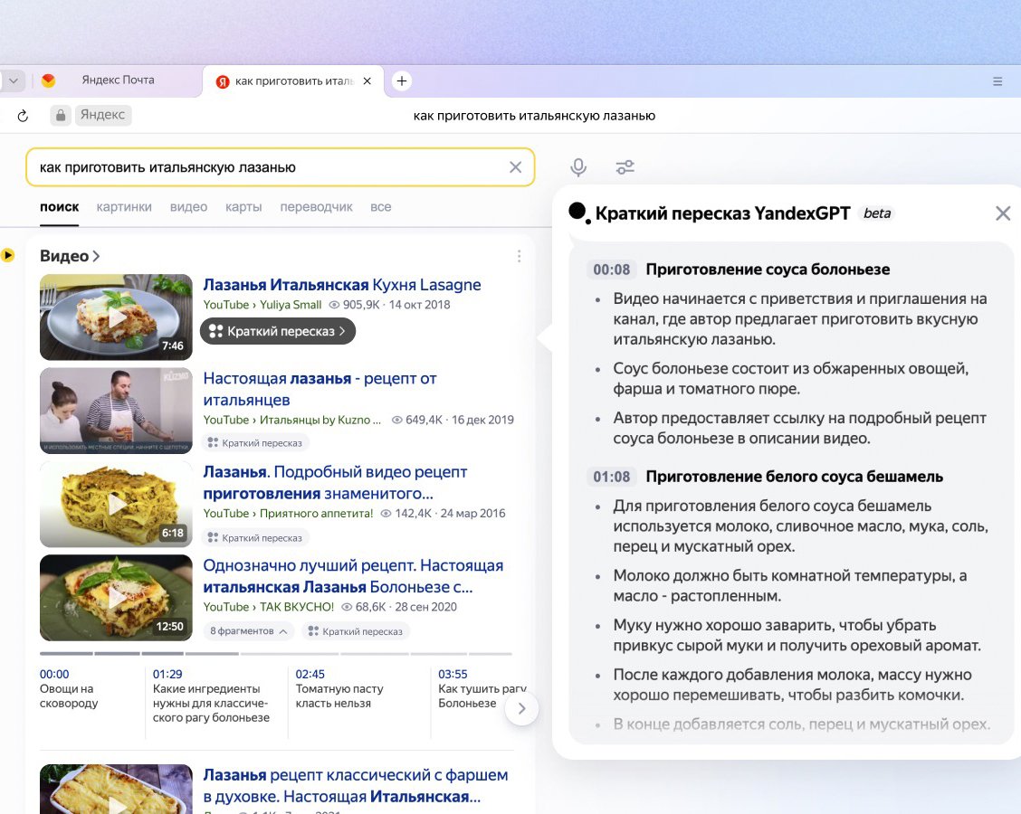Click the 'beta' badge in summary header

[x=876, y=213]
